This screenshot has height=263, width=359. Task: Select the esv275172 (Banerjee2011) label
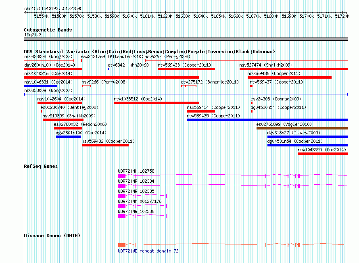pos(210,82)
